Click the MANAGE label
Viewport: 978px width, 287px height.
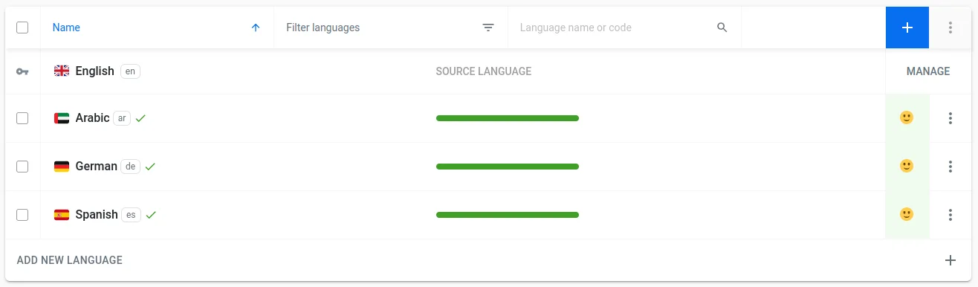pyautogui.click(x=928, y=71)
